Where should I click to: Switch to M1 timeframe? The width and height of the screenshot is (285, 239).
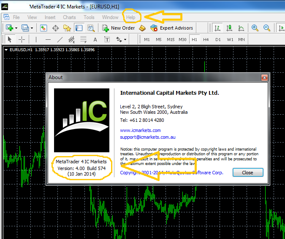[x=147, y=39]
